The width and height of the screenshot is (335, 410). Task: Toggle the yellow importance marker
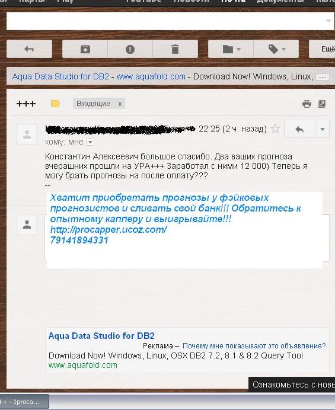click(55, 104)
